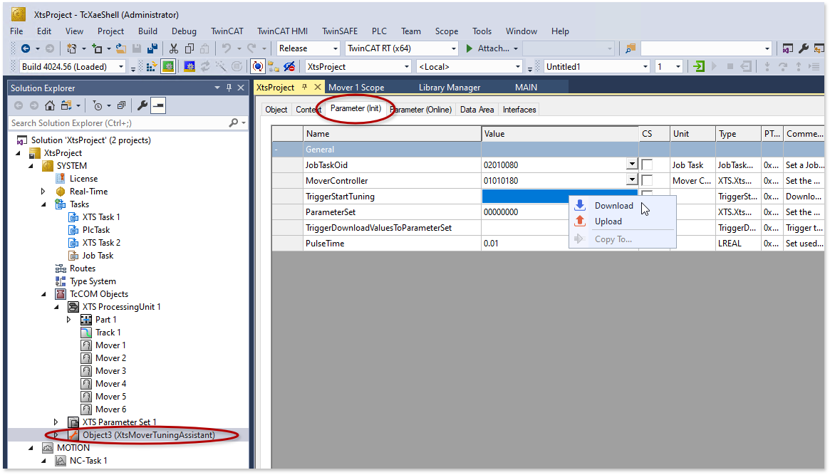The width and height of the screenshot is (830, 475).
Task: Switch to the Data Area tab
Action: click(x=477, y=110)
